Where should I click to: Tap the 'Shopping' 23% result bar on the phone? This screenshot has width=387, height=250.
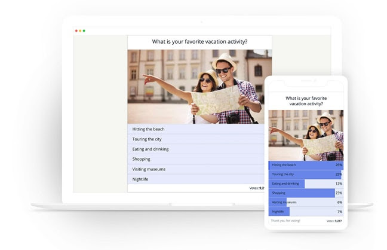click(x=306, y=193)
